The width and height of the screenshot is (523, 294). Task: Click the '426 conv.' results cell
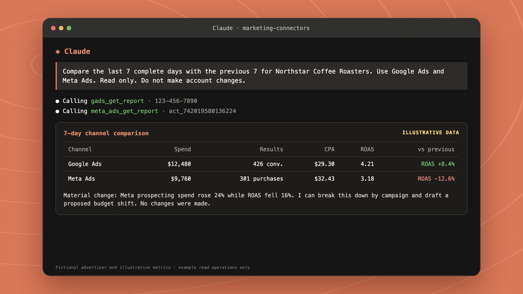tap(268, 164)
